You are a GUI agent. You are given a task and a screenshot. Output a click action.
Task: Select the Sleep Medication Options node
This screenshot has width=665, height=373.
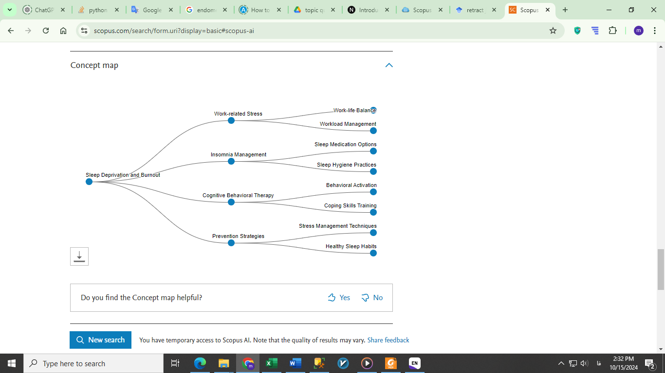pos(373,151)
